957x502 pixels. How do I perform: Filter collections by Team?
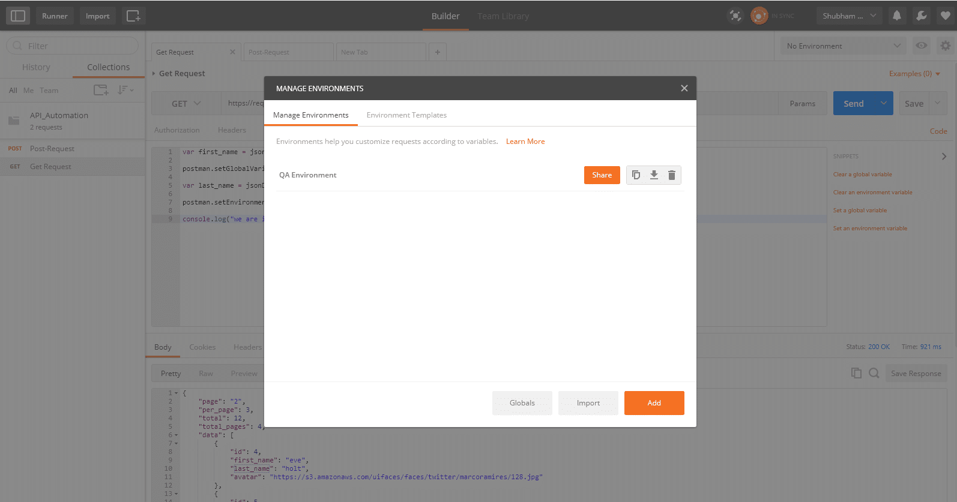click(x=49, y=91)
